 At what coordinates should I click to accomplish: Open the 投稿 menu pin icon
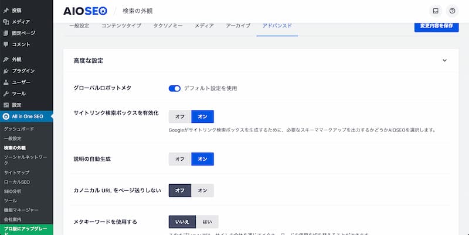(6, 11)
